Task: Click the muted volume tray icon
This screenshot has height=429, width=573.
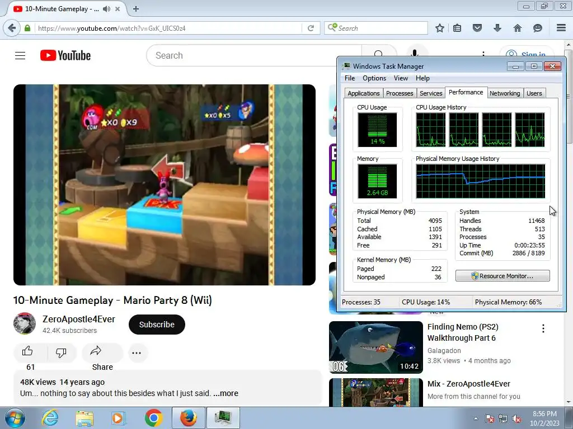Action: pos(516,419)
